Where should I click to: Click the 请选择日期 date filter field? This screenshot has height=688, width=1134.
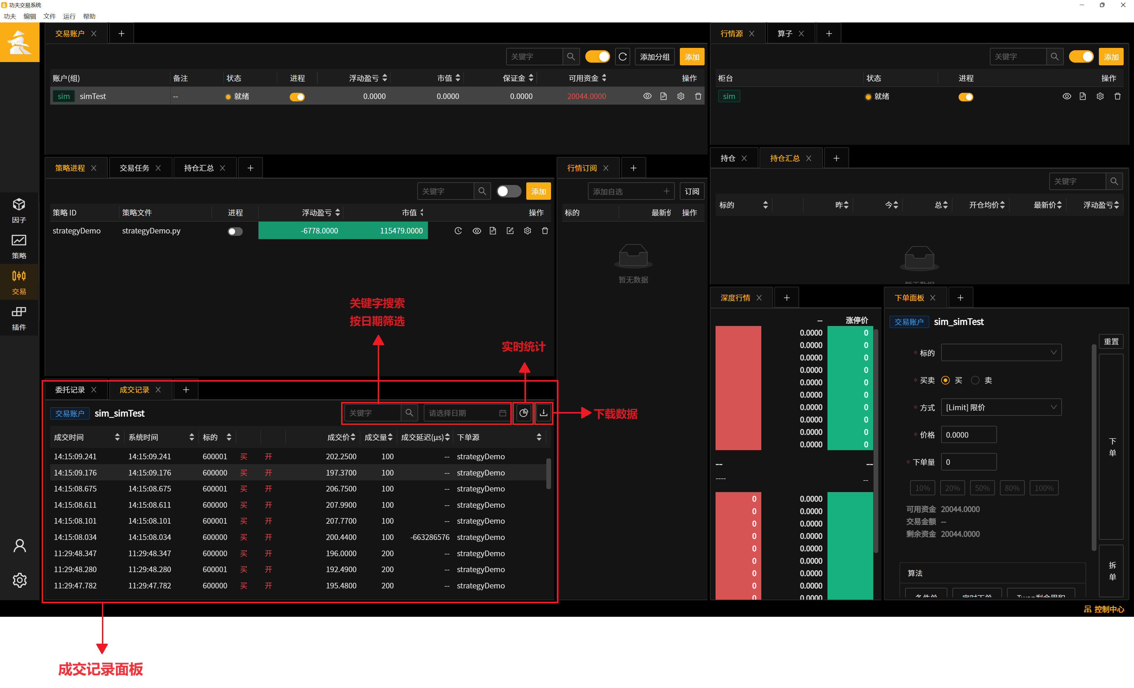click(467, 413)
